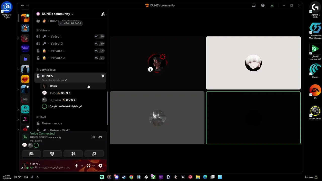Open the Windows Start menu
The width and height of the screenshot is (322, 181).
click(x=220, y=177)
